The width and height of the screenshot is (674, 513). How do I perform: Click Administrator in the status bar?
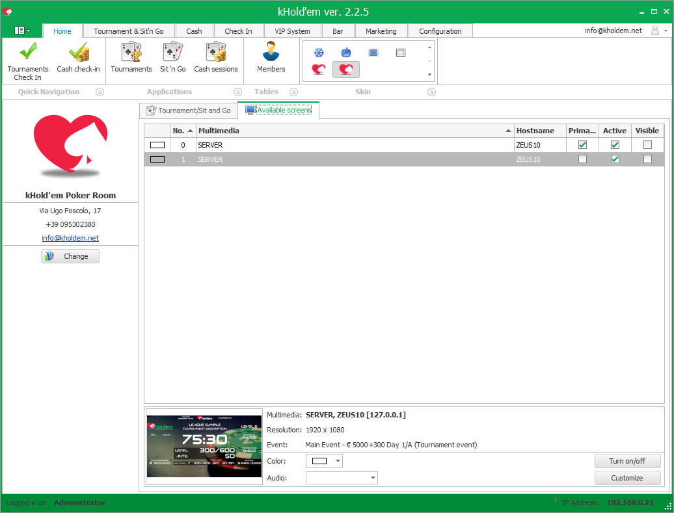(x=79, y=502)
